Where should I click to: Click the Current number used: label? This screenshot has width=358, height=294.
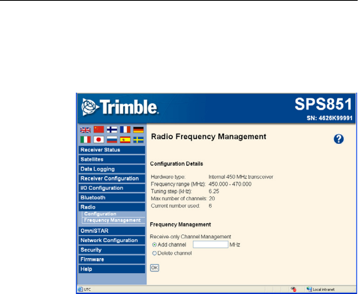[175, 206]
